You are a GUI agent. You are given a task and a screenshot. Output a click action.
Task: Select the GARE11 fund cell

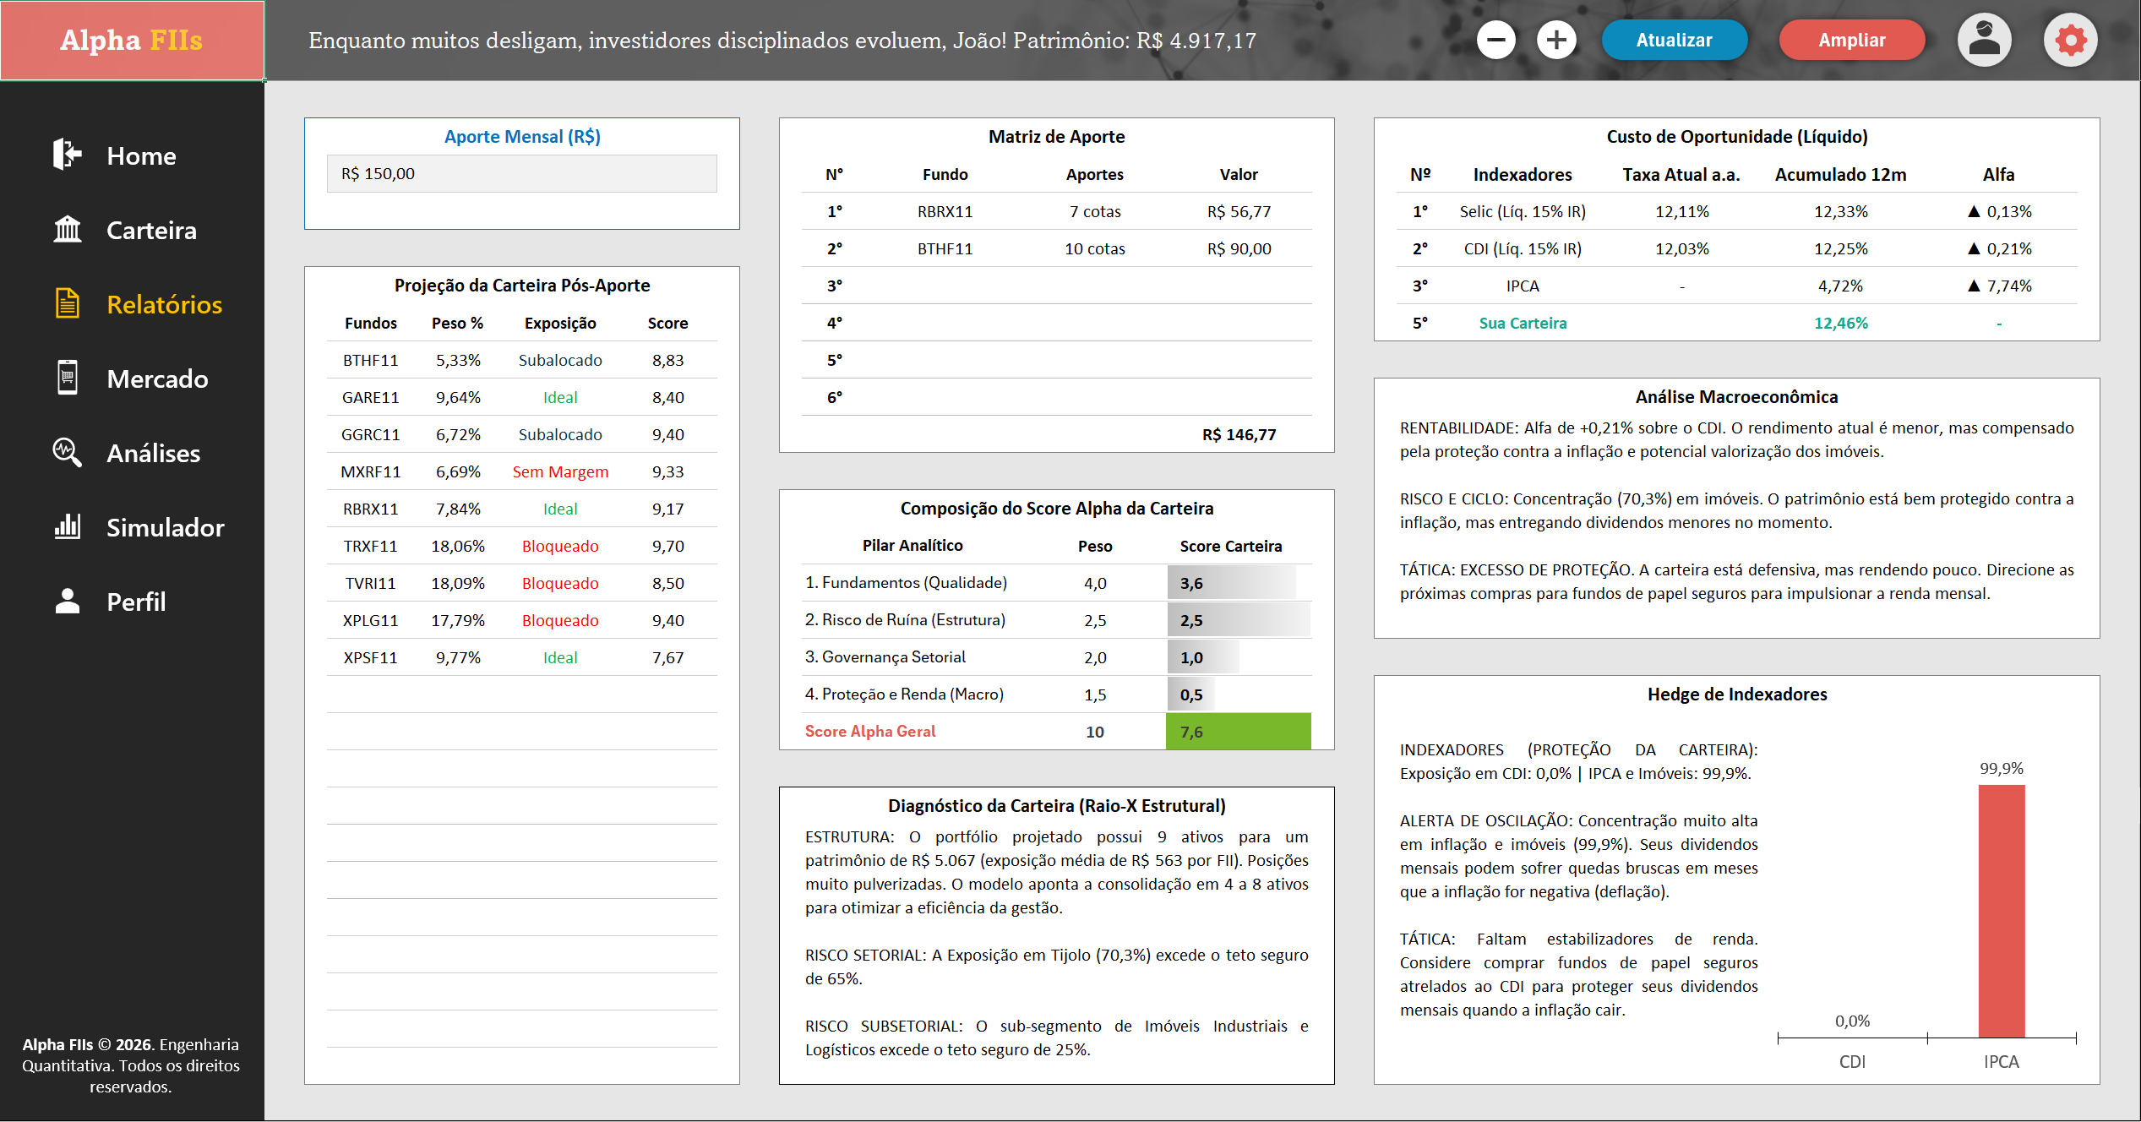click(370, 397)
